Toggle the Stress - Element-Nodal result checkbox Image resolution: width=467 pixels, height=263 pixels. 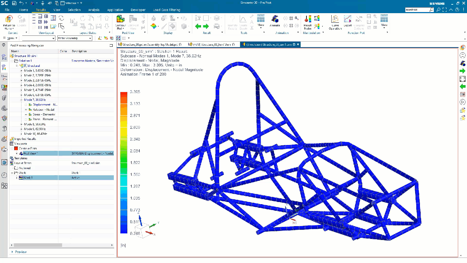coord(26,119)
